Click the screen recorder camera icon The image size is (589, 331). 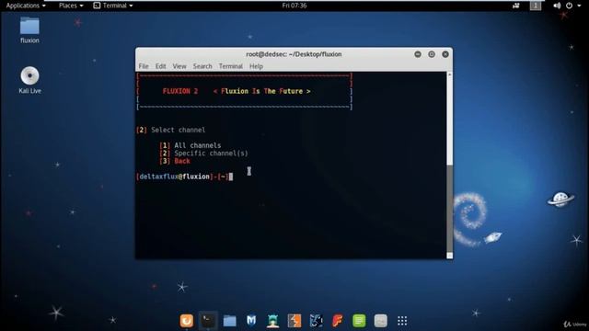coord(516,6)
